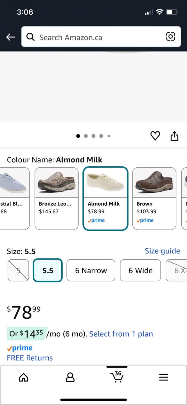
Task: Open camera search lens icon
Action: pos(170,37)
